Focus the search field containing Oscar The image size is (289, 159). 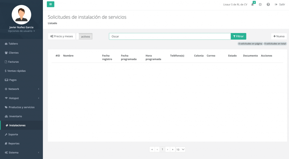tap(170, 36)
